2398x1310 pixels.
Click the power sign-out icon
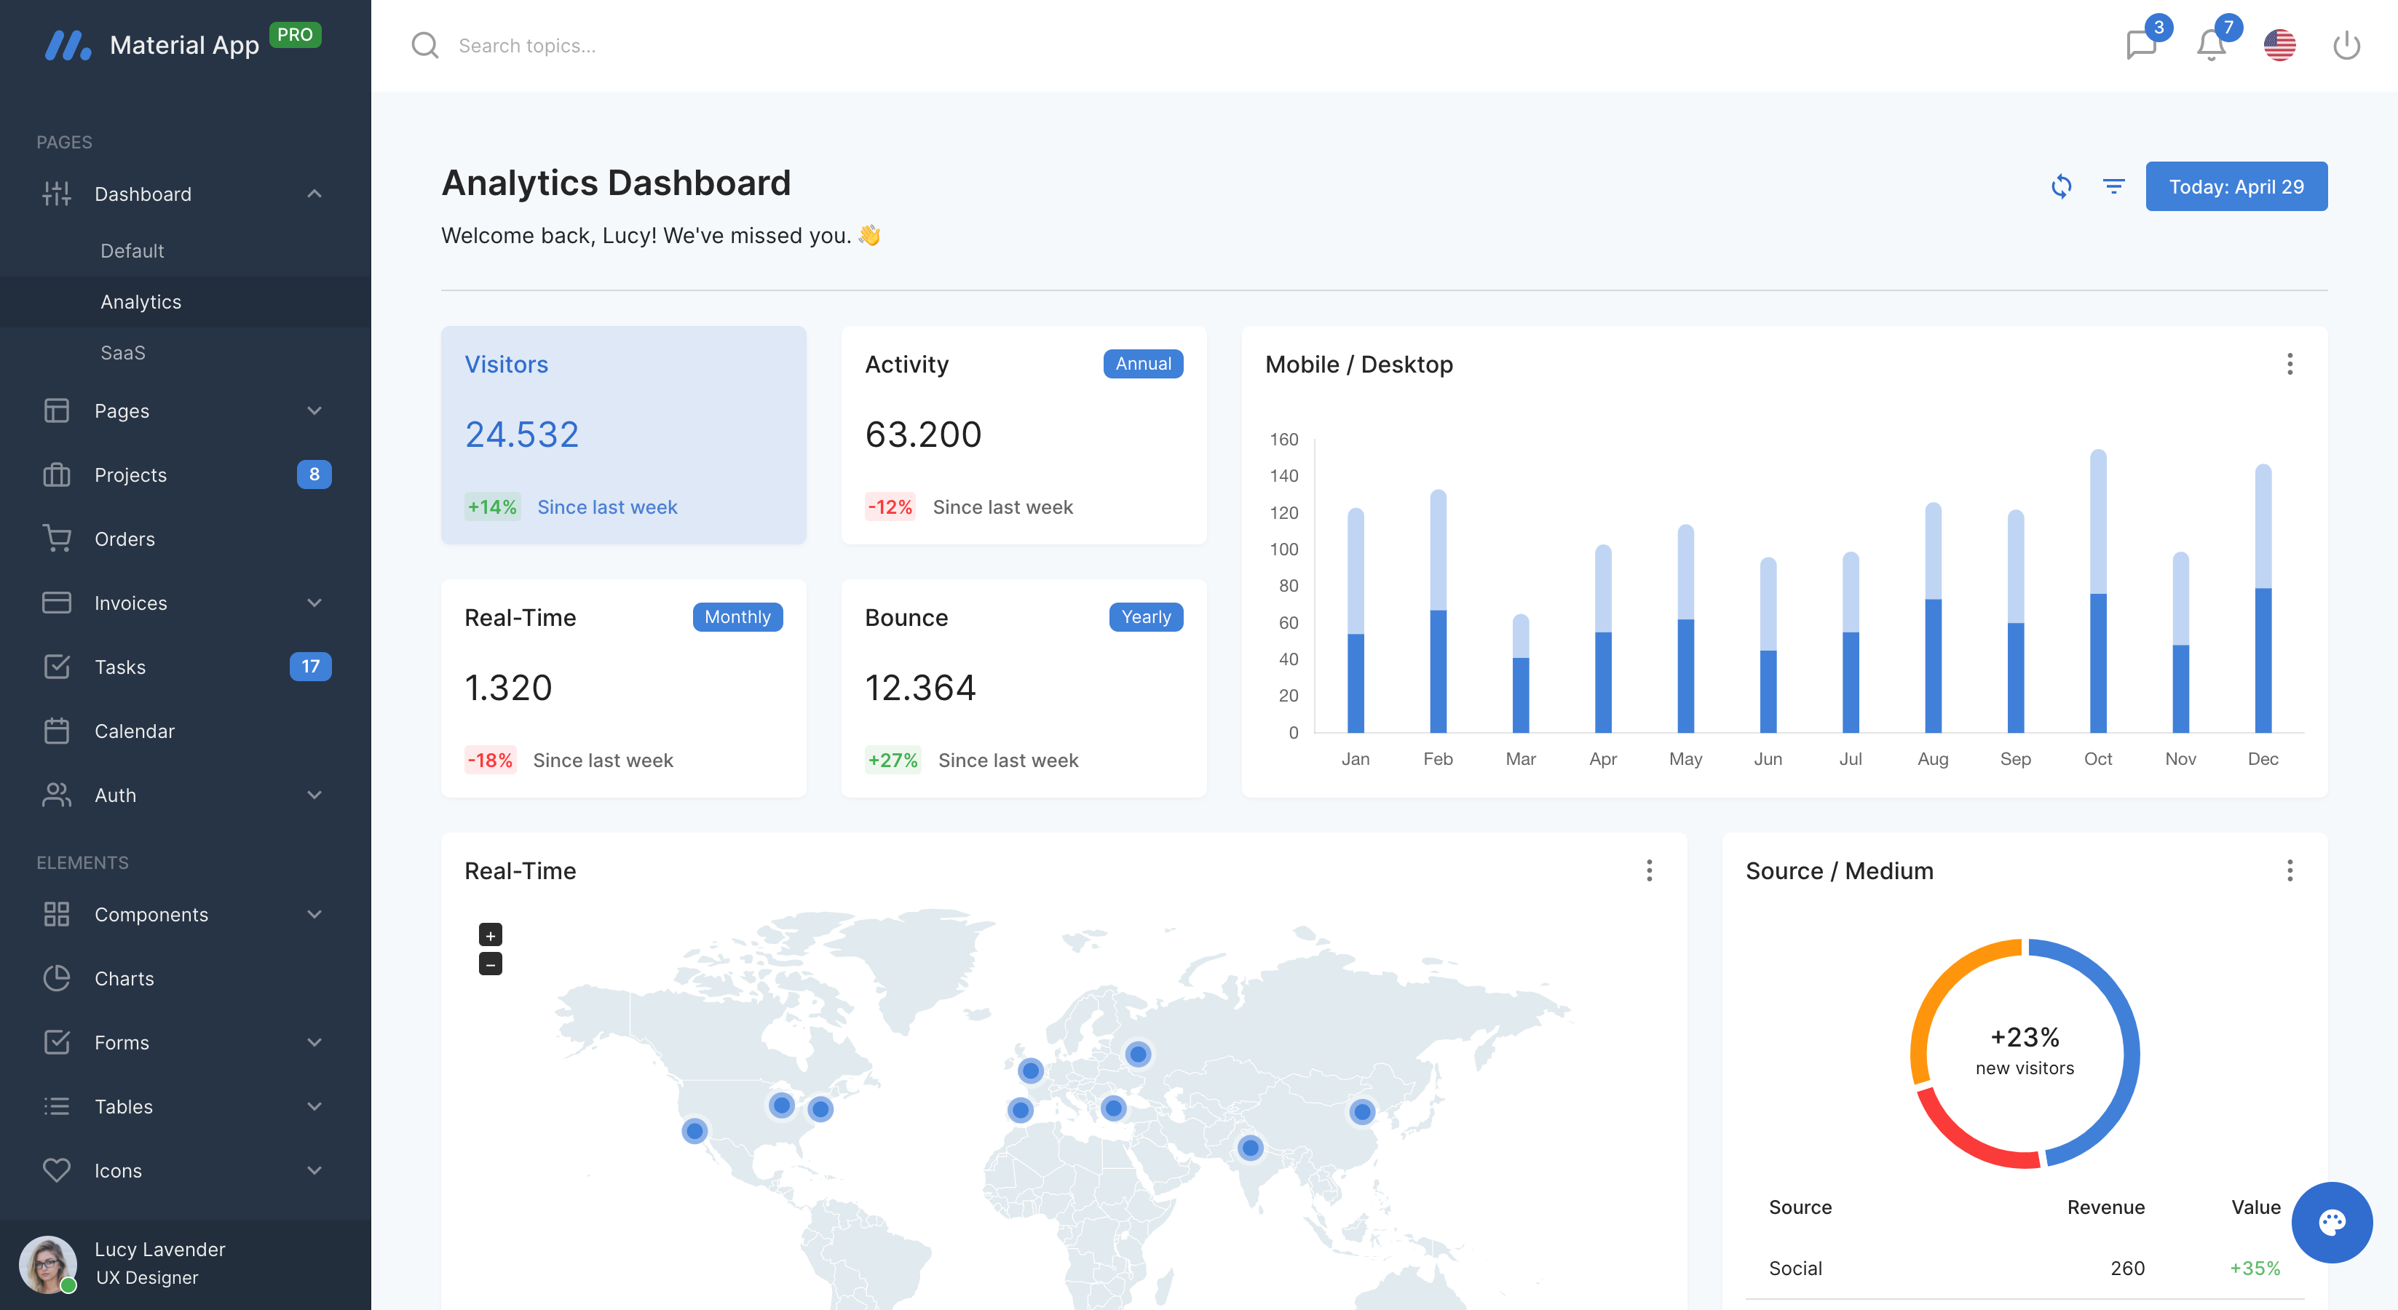[x=2346, y=44]
